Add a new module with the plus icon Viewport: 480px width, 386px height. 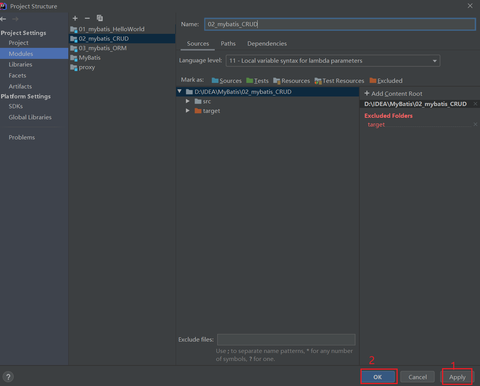pos(75,18)
